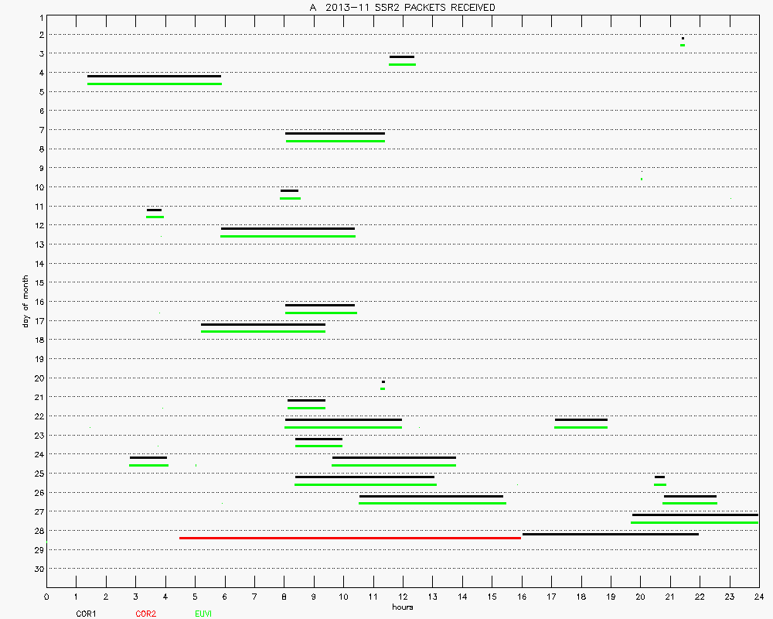Click the black bar right of the red bar
Screen dimensions: 773x619
click(611, 534)
